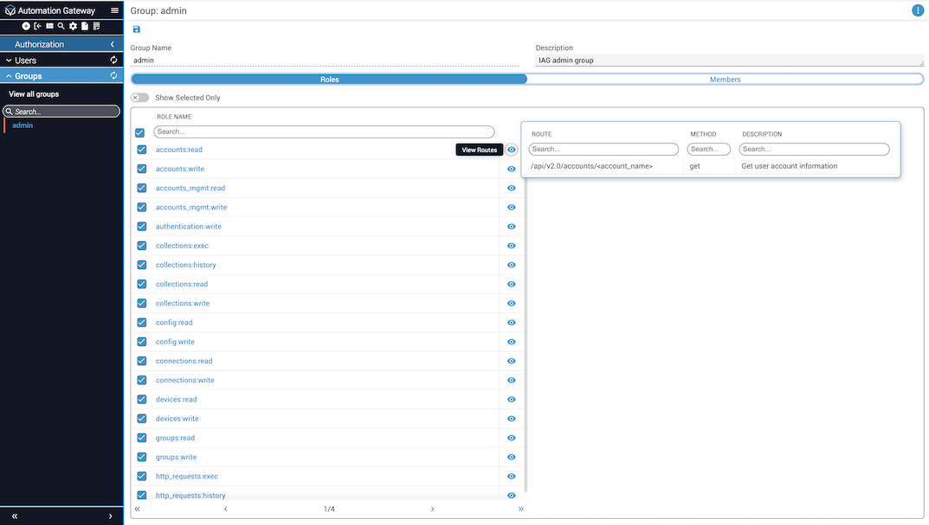Image resolution: width=929 pixels, height=525 pixels.
Task: Expand the Users section
Action: [9, 61]
